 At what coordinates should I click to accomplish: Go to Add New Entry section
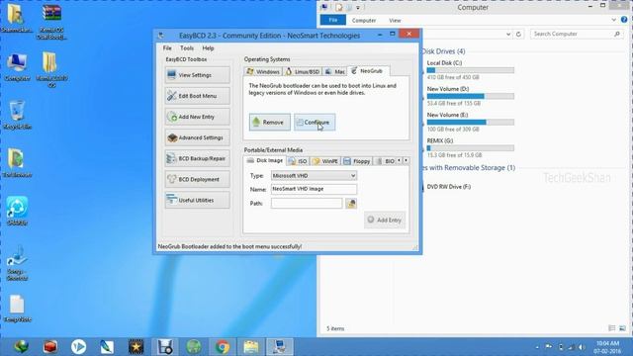198,117
